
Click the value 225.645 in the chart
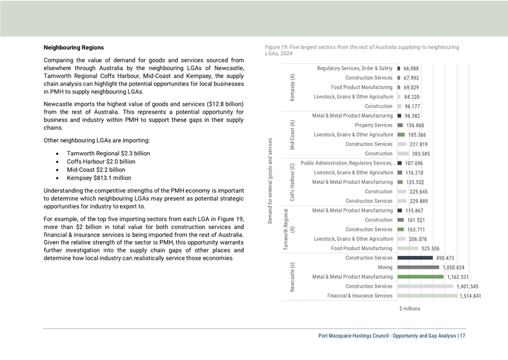point(418,191)
